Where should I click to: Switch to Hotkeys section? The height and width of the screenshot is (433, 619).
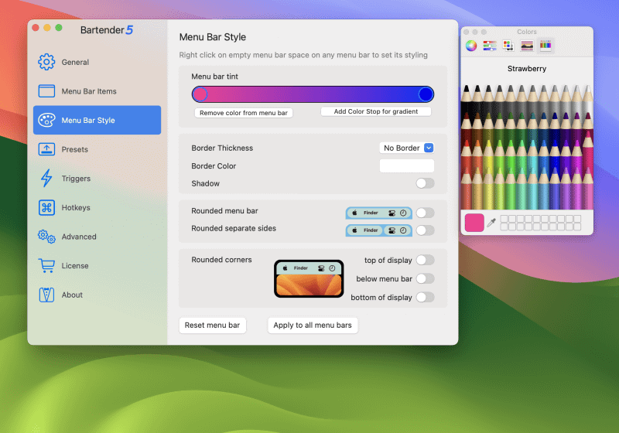click(97, 207)
